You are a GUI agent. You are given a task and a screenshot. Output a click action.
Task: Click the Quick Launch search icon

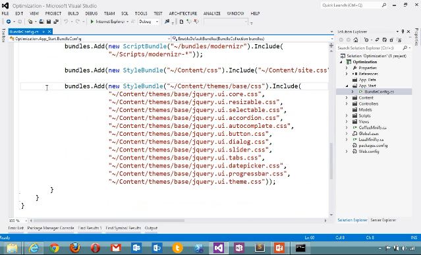click(384, 5)
